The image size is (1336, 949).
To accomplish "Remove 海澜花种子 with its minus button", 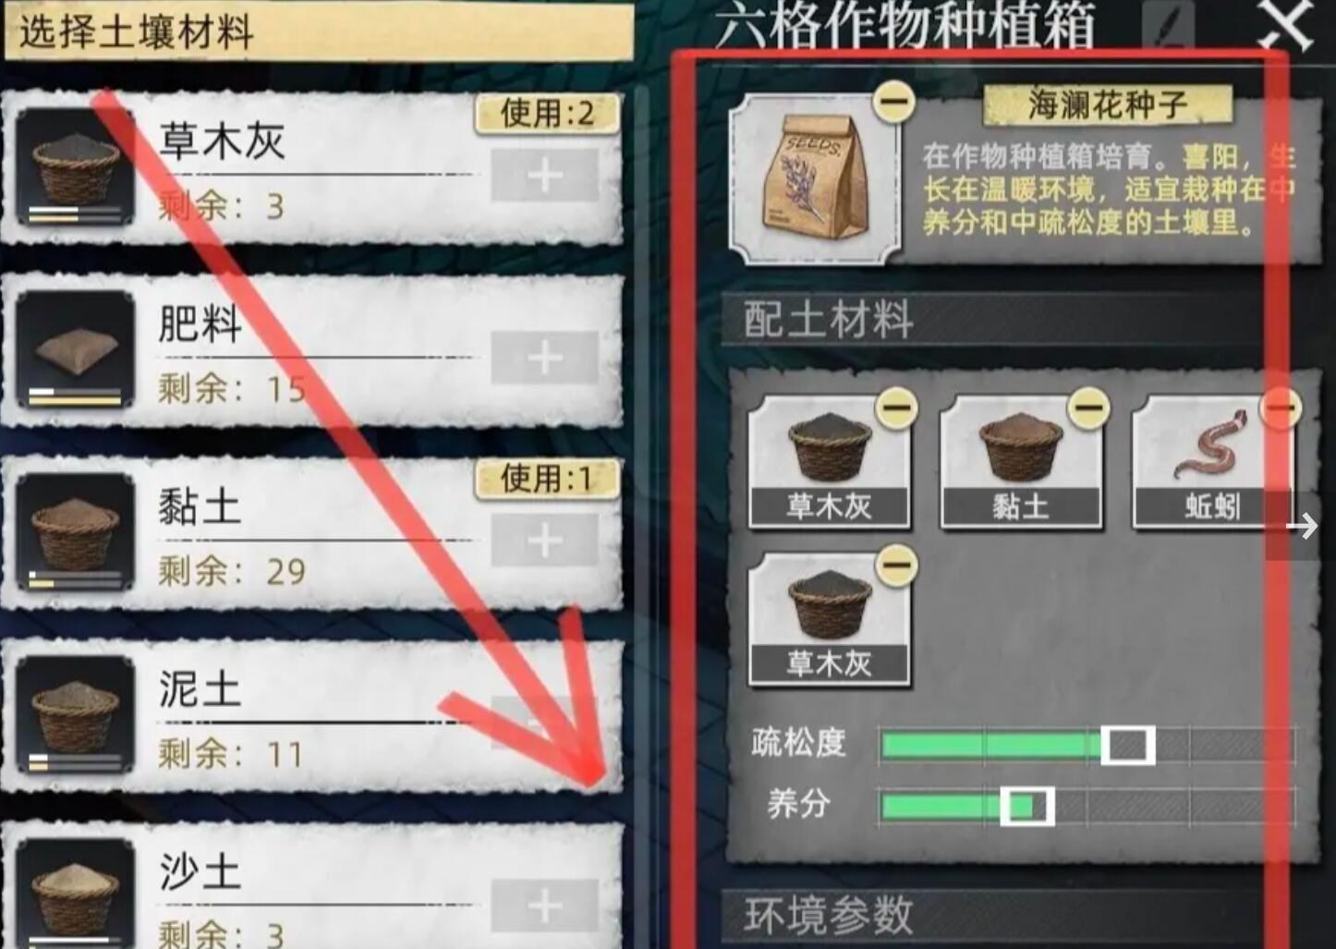I will click(894, 101).
